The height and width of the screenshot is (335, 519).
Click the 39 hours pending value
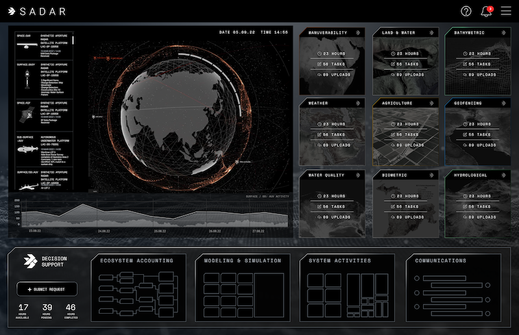pyautogui.click(x=47, y=308)
